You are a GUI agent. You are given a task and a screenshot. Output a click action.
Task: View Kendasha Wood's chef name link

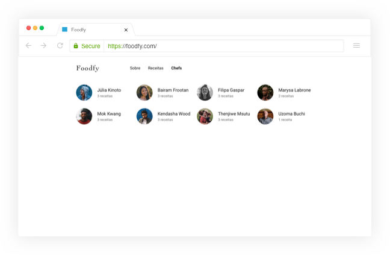click(x=173, y=114)
